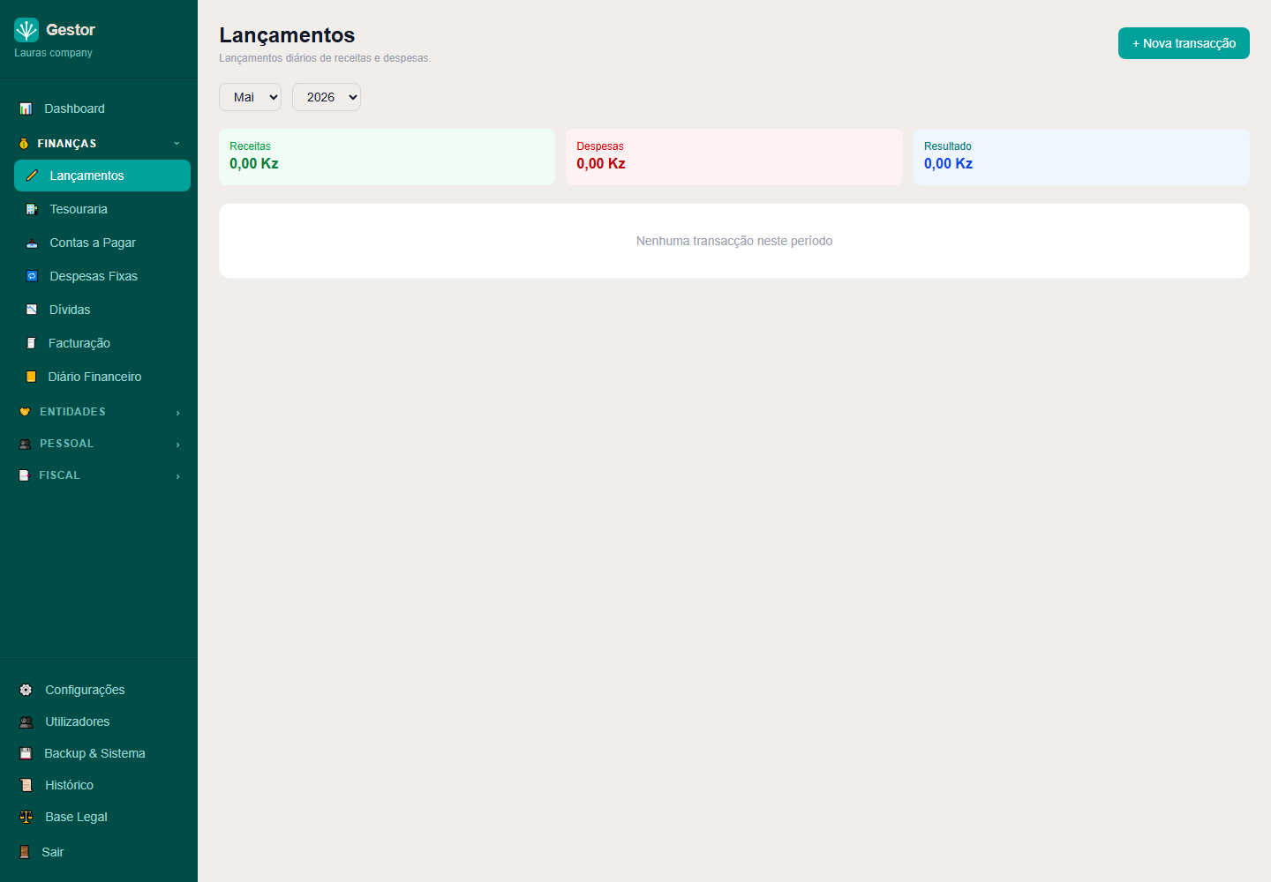The height and width of the screenshot is (882, 1271).
Task: Expand the Fiscal section chevron
Action: [177, 476]
